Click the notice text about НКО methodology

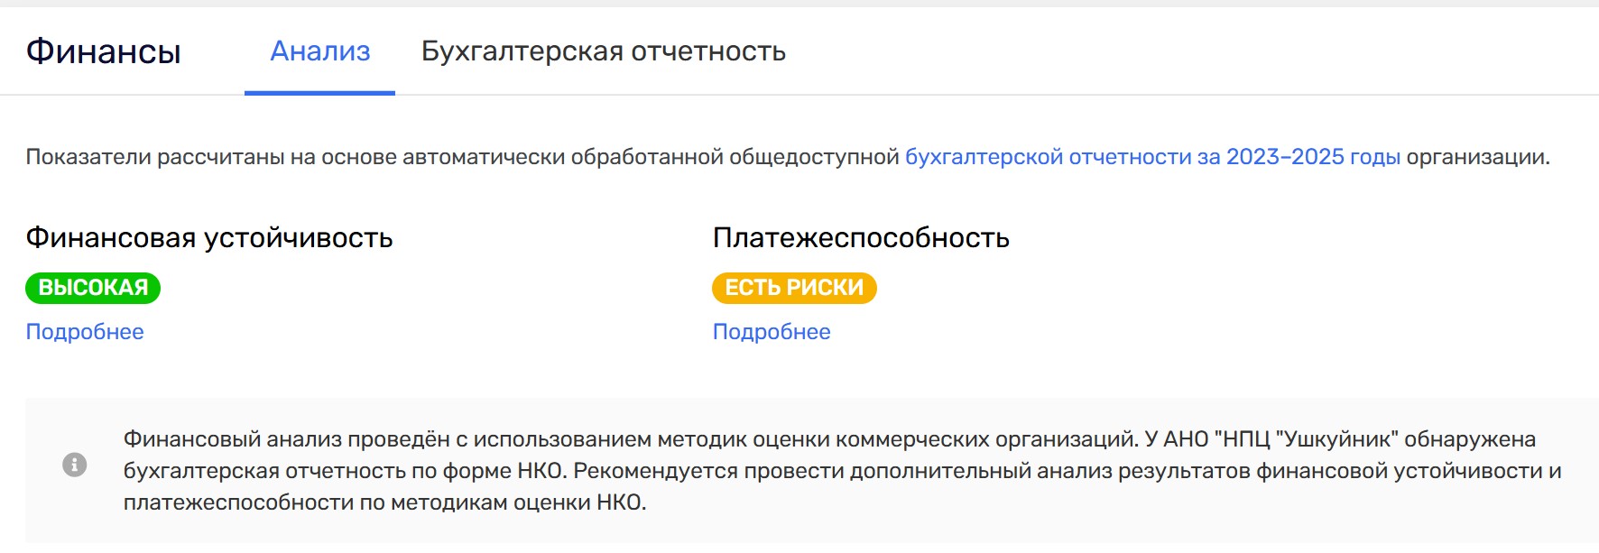[x=843, y=471]
